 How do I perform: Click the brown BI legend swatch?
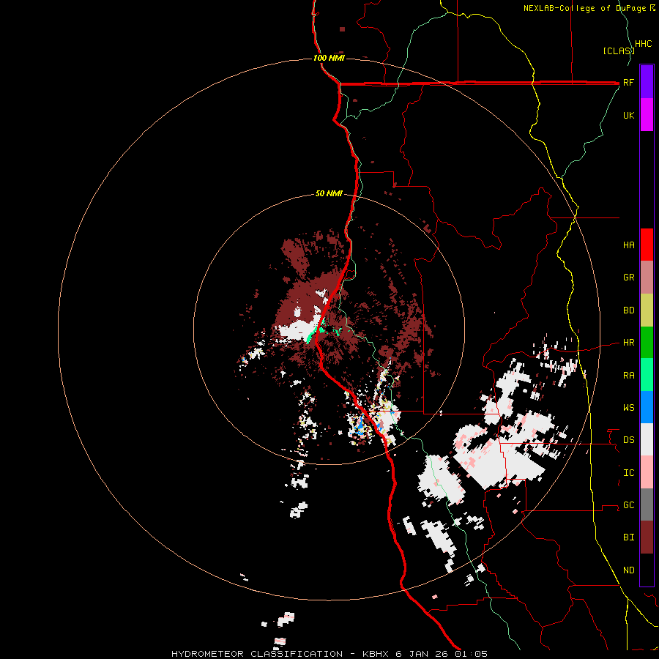tap(647, 537)
